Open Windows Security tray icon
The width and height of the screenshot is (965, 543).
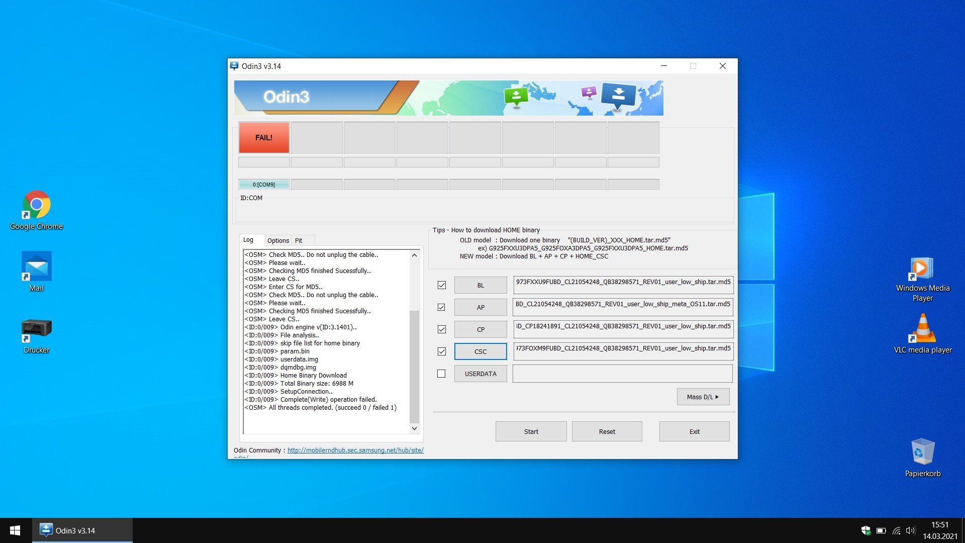coord(865,530)
